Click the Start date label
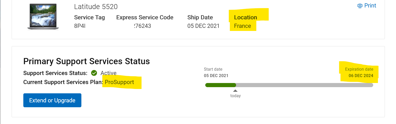The image size is (396, 124). [x=213, y=69]
